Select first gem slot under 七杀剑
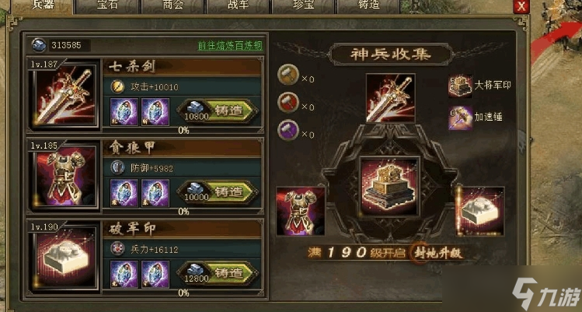The image size is (582, 312). tap(124, 112)
